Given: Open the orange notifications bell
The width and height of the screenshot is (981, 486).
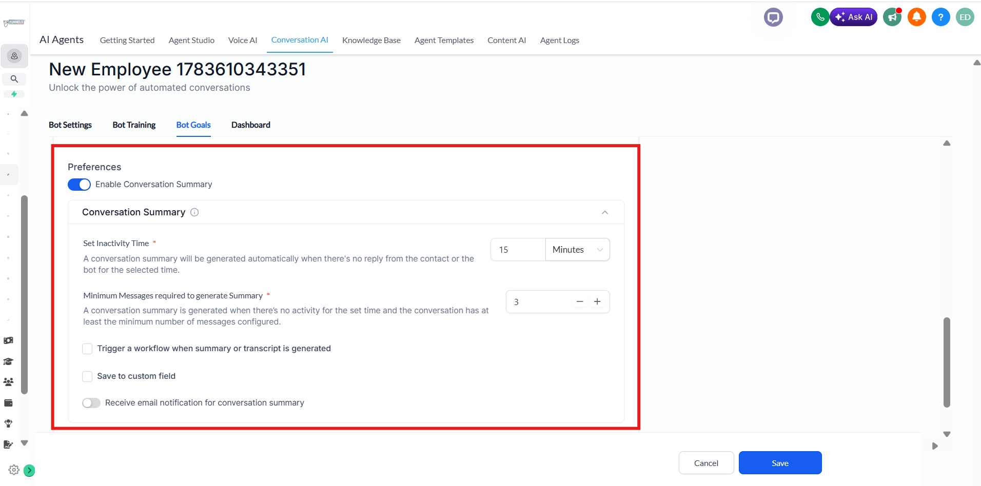Looking at the screenshot, I should tap(916, 17).
